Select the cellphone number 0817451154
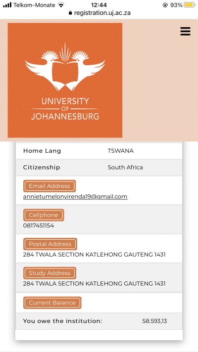This screenshot has height=352, width=198. click(x=39, y=225)
